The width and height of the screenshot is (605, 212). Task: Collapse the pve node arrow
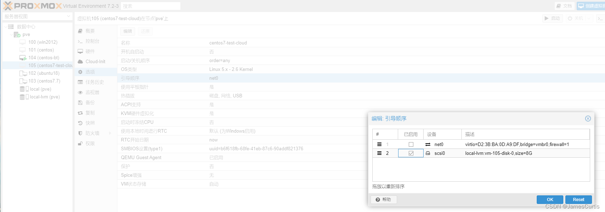click(11, 35)
